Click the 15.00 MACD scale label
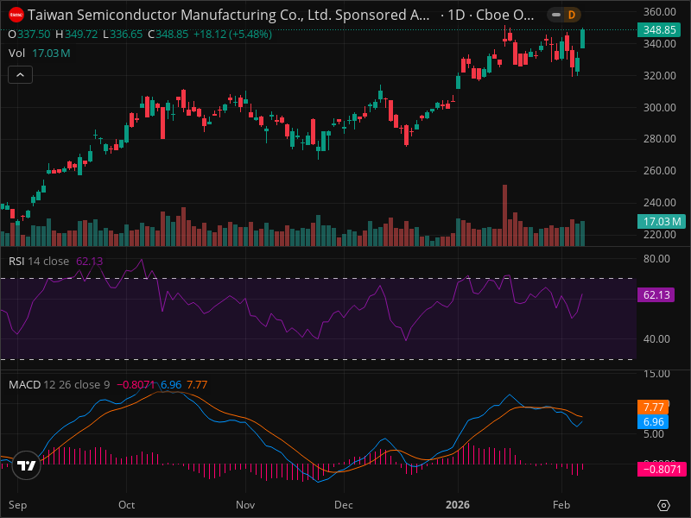This screenshot has width=691, height=518. pyautogui.click(x=656, y=374)
